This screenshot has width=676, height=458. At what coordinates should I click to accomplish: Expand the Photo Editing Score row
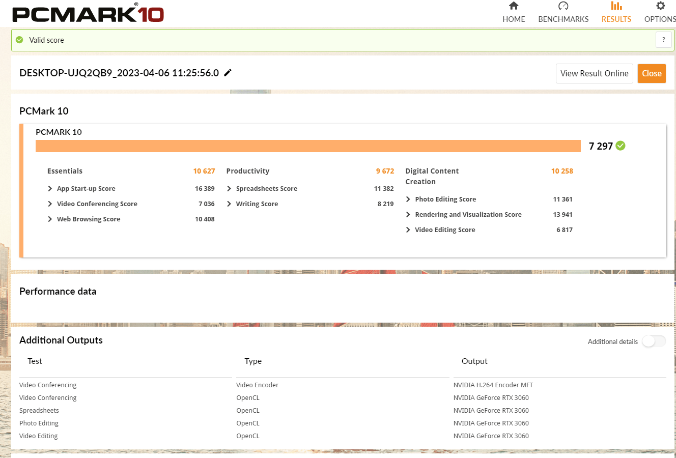tap(408, 199)
